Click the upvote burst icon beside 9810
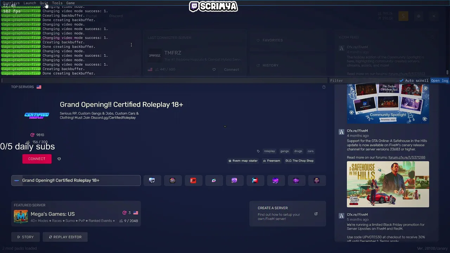Viewport: 450px width, 253px height. coord(32,135)
